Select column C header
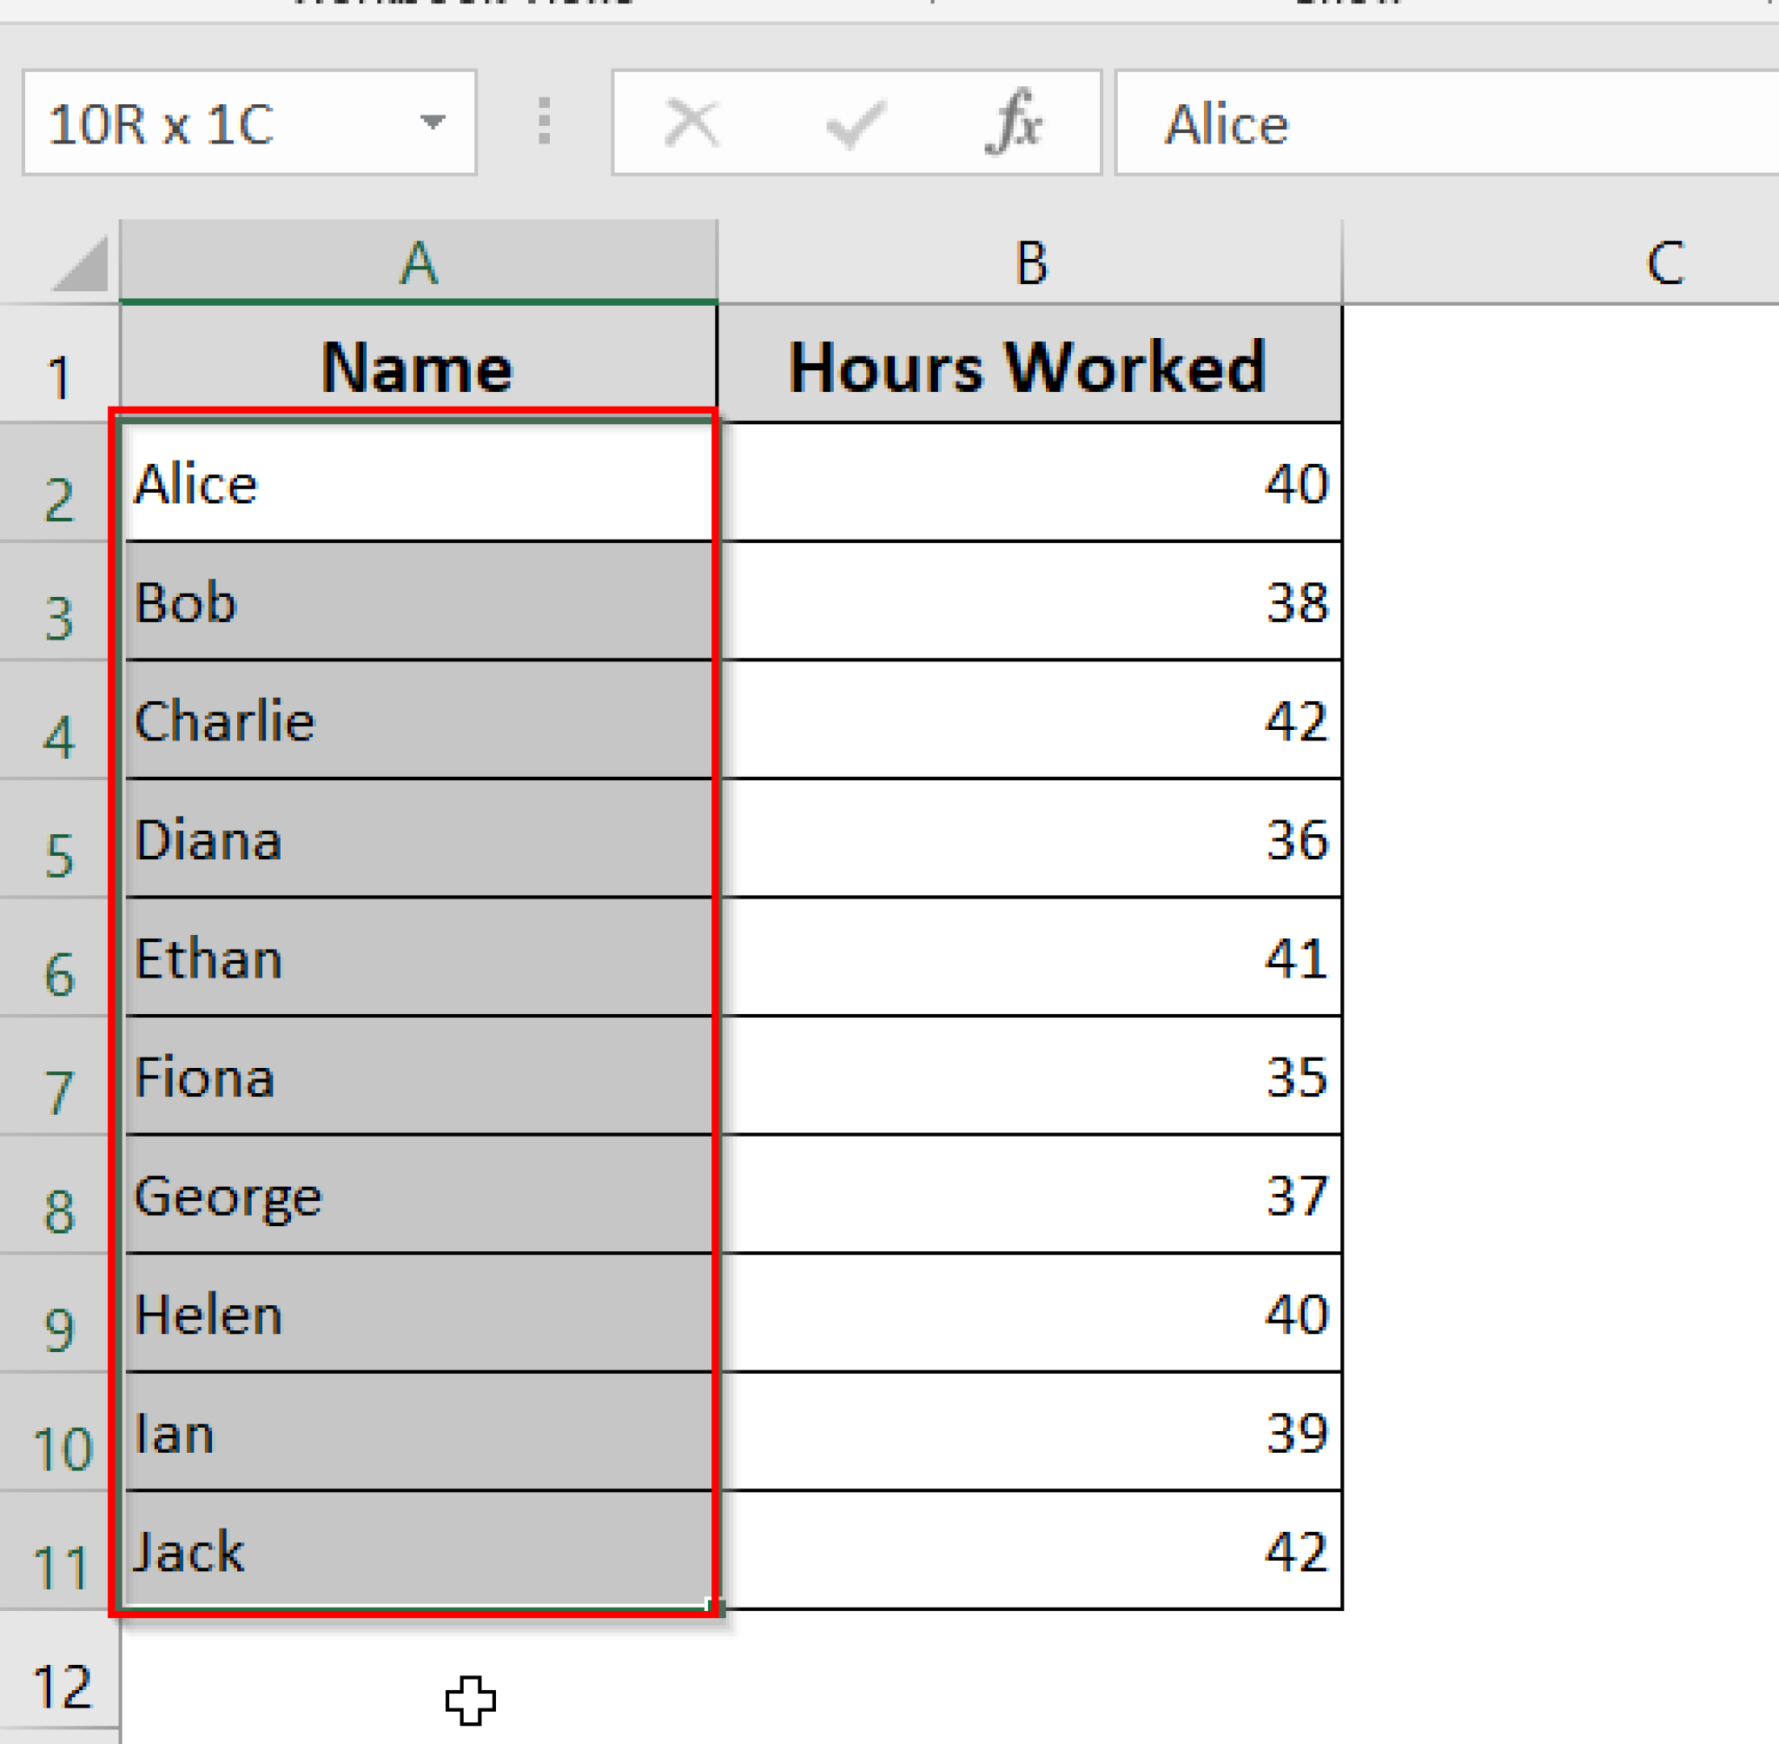Image resolution: width=1779 pixels, height=1744 pixels. coord(1666,263)
